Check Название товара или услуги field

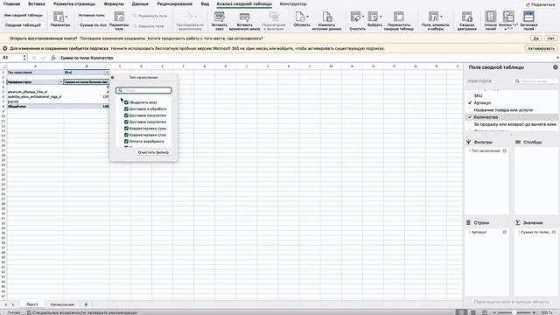pos(470,110)
